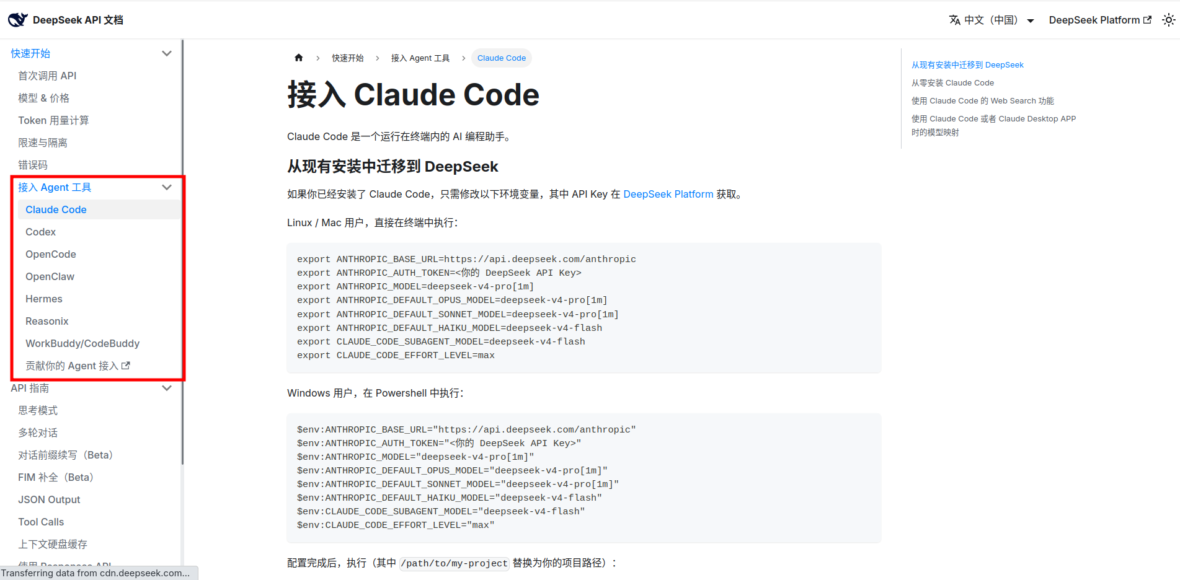Click the Linux/Mac export commands code block

tap(584, 307)
